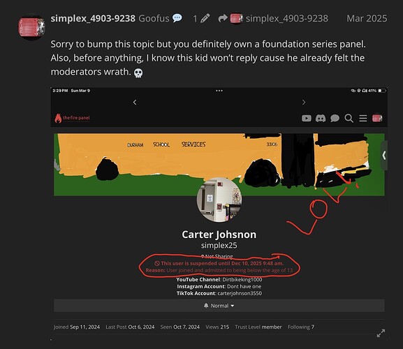Click the fire panel logo

(x=72, y=118)
